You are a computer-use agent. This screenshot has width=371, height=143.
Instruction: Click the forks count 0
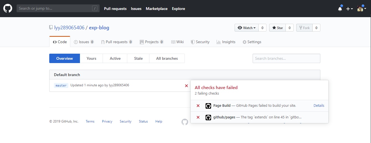point(316,28)
